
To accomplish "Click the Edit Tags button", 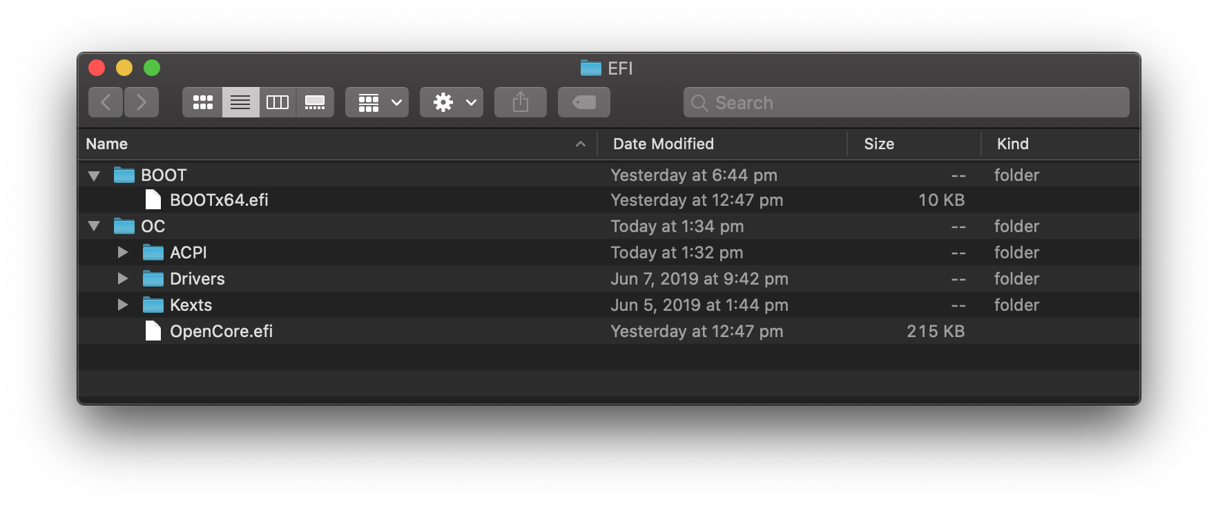I will tap(583, 102).
